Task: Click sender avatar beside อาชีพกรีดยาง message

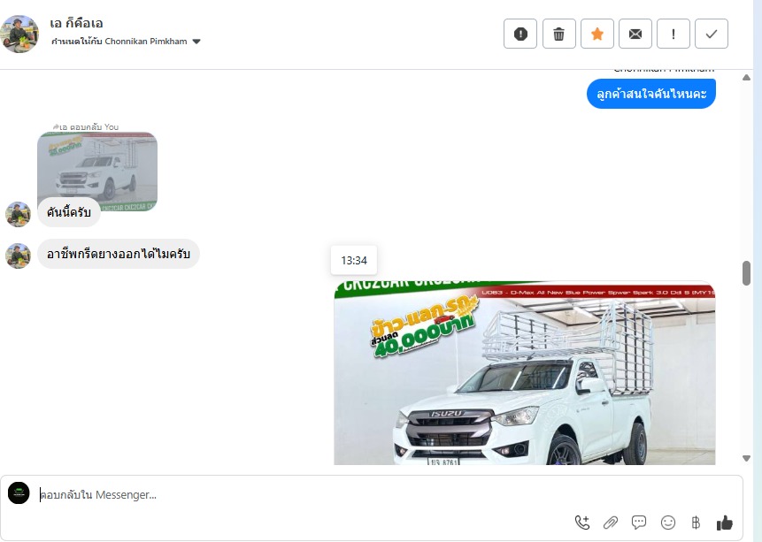Action: [x=18, y=256]
